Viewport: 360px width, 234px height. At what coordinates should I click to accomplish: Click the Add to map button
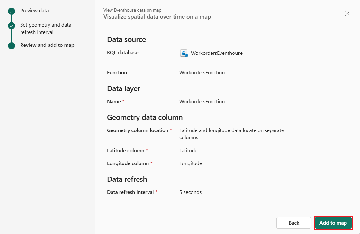click(x=333, y=223)
